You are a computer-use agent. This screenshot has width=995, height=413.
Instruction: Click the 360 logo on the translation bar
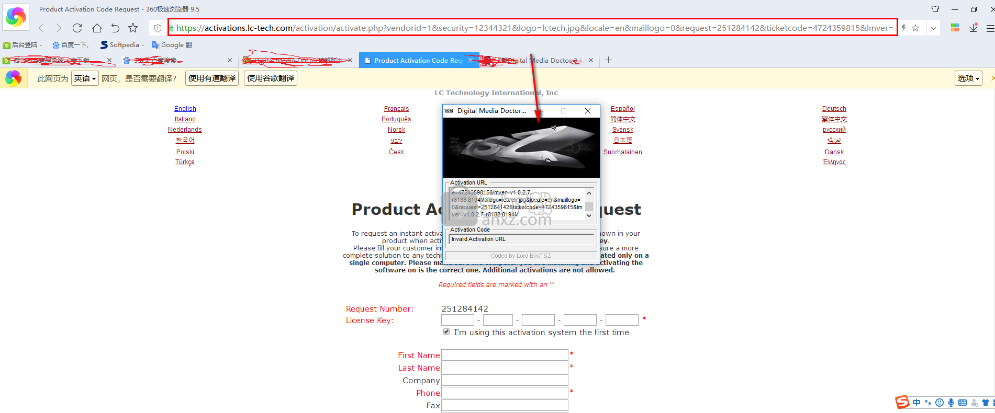[14, 78]
